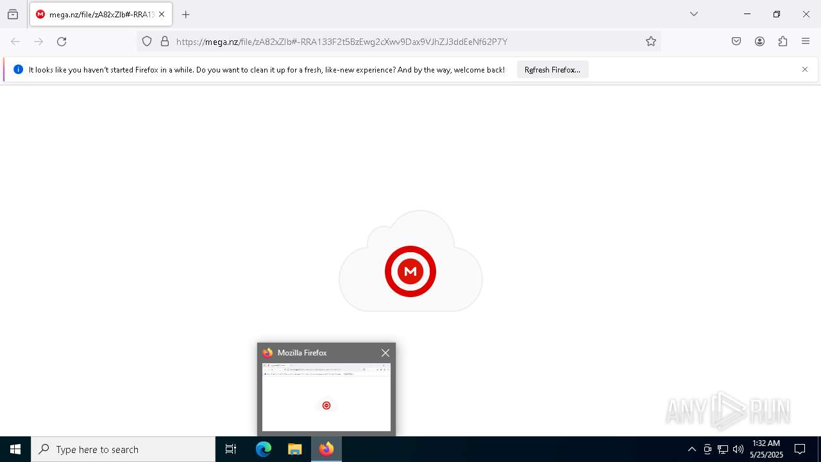The height and width of the screenshot is (462, 821).
Task: Open Mozilla Firefox window preview thumbnail
Action: pyautogui.click(x=326, y=397)
